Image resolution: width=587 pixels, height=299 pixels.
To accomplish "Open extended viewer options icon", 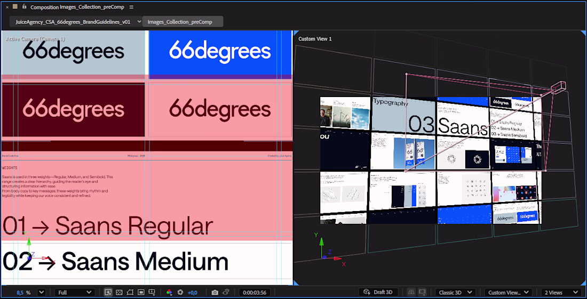I will (x=422, y=292).
